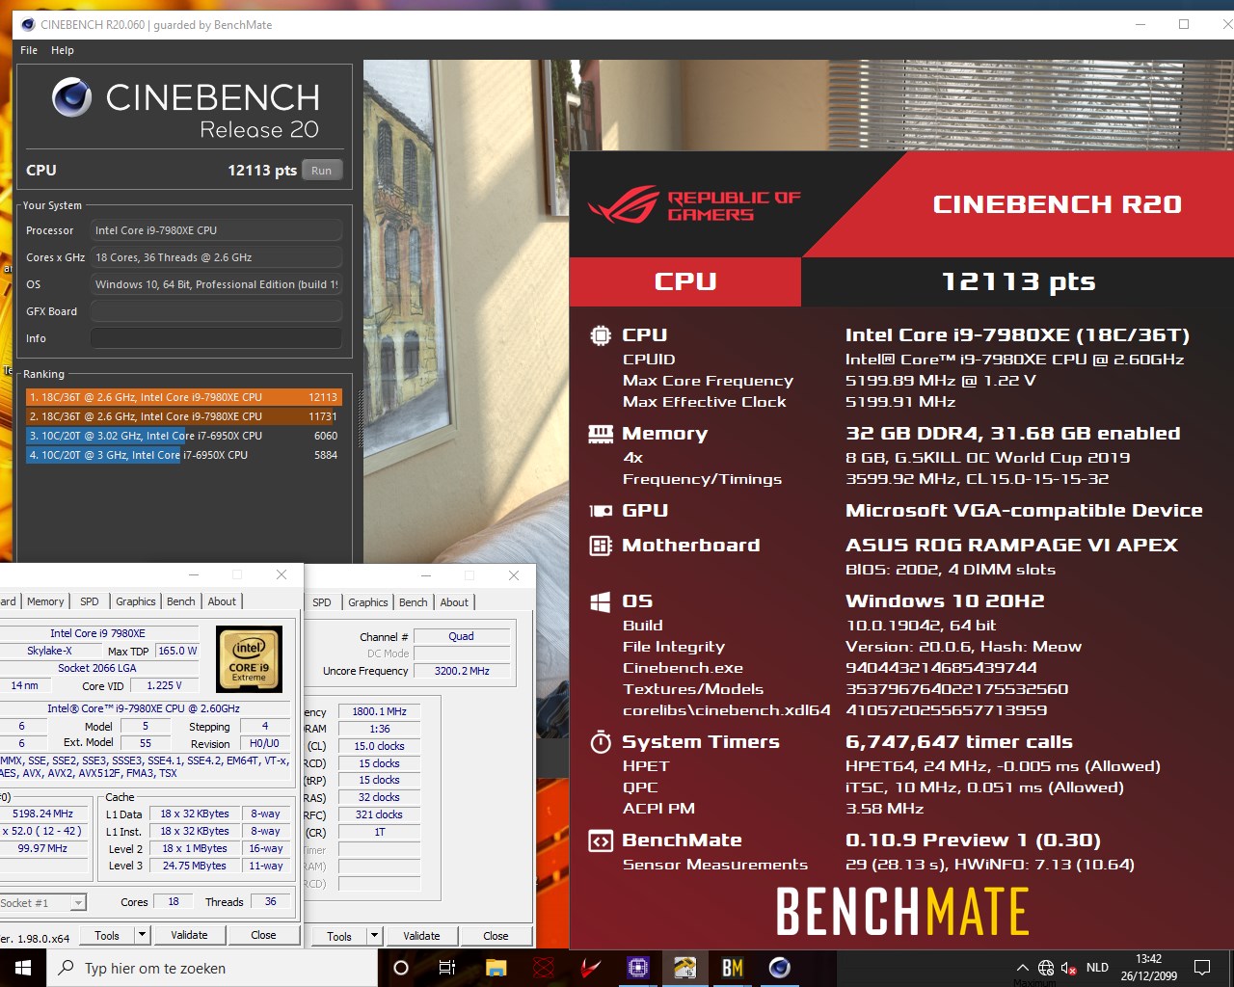
Task: Open the File menu in Cinebench
Action: coord(29,50)
